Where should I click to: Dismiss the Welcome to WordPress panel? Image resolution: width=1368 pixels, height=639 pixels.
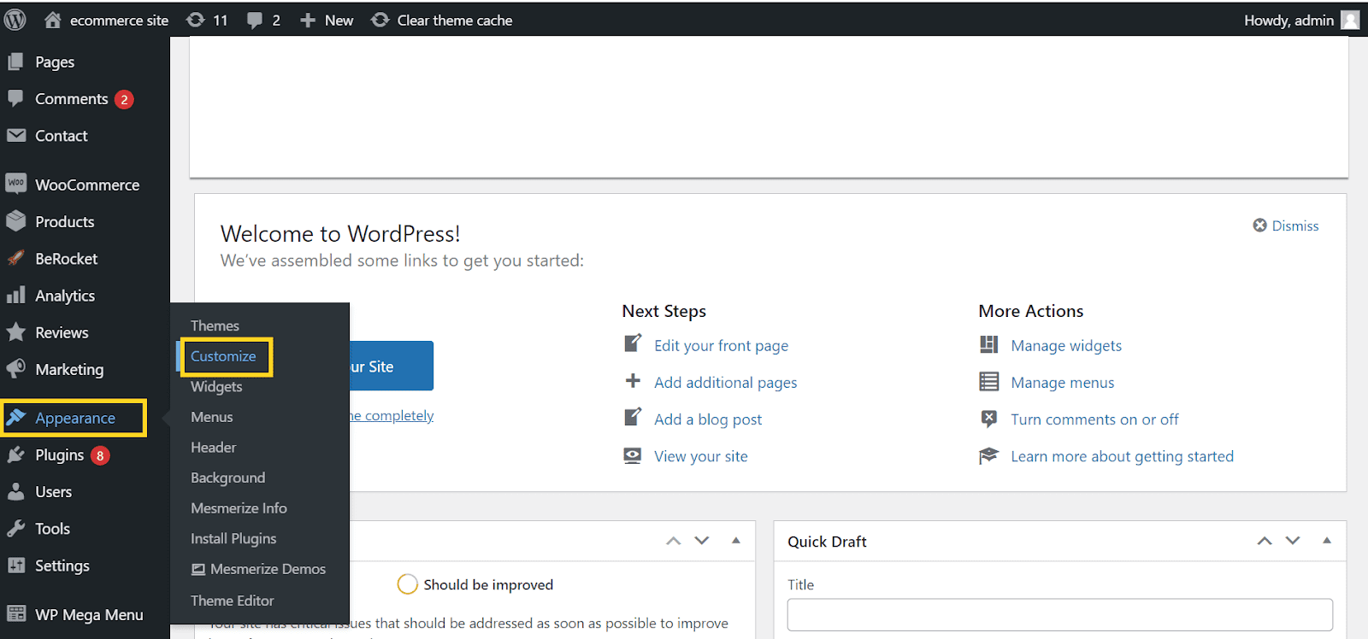(1286, 226)
